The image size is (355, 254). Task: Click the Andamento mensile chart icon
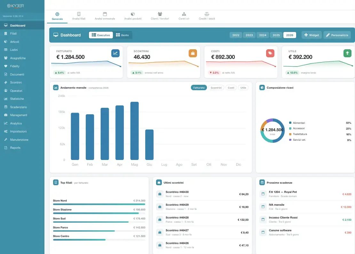click(56, 88)
